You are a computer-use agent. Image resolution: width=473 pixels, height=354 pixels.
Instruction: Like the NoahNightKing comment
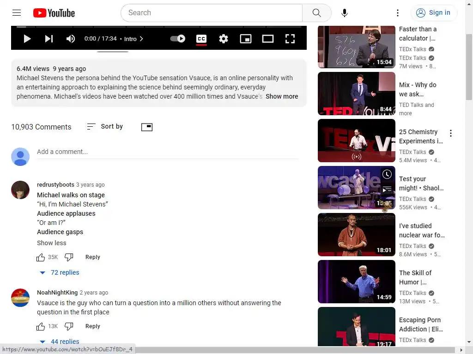41,326
